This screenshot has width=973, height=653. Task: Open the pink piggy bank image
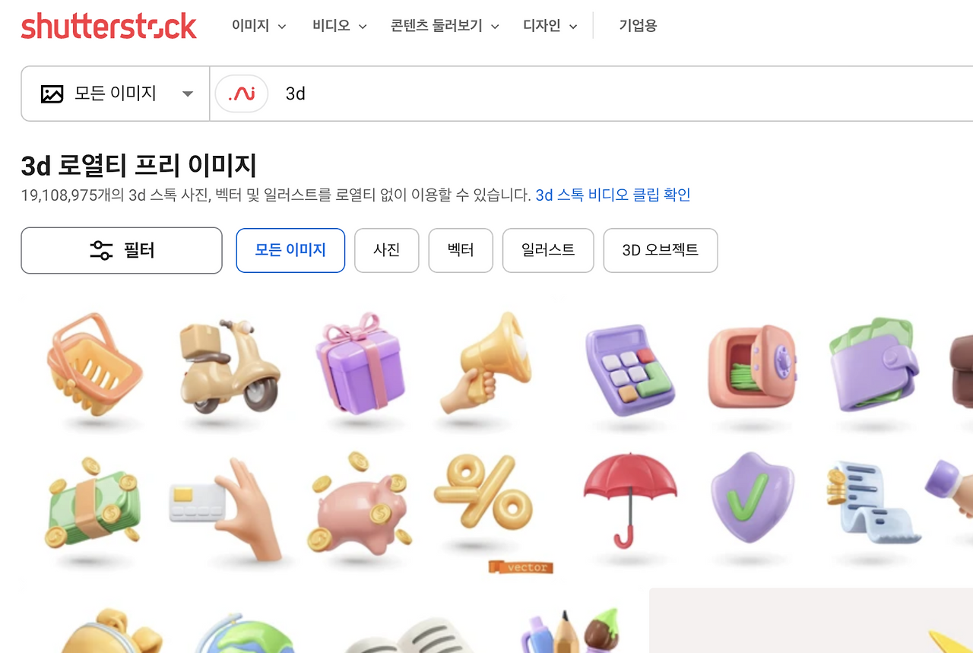coord(361,504)
